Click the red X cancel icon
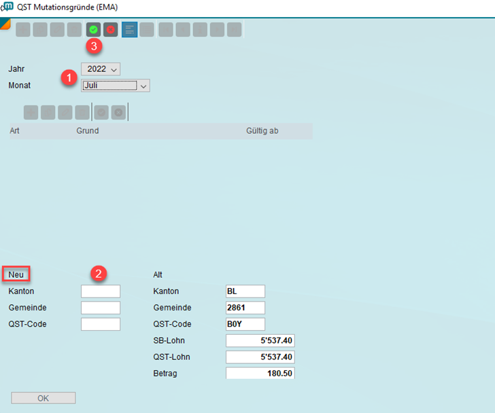Screen dimensions: 495x413 click(110, 30)
